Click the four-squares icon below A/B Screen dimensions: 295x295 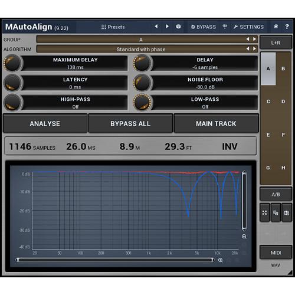265,213
